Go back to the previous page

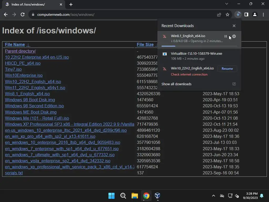6,15
